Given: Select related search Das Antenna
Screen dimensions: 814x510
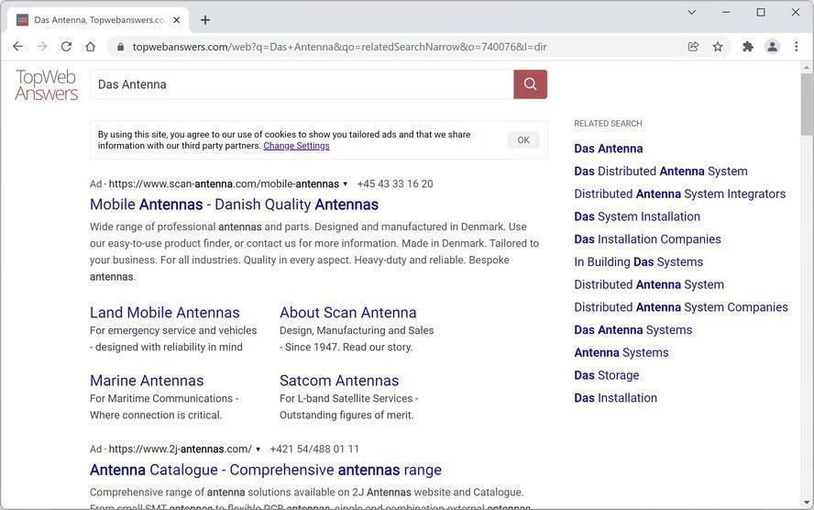Looking at the screenshot, I should 609,149.
